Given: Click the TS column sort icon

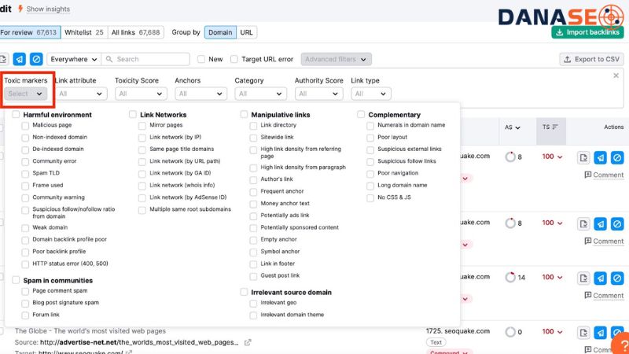Looking at the screenshot, I should click(554, 127).
